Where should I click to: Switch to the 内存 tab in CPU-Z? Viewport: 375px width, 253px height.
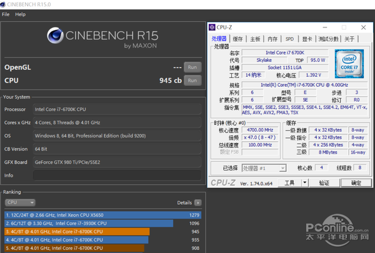tap(272, 39)
